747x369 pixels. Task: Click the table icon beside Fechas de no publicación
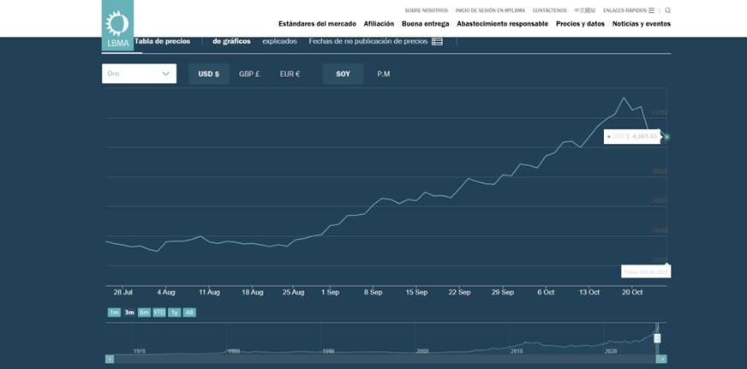coord(437,41)
